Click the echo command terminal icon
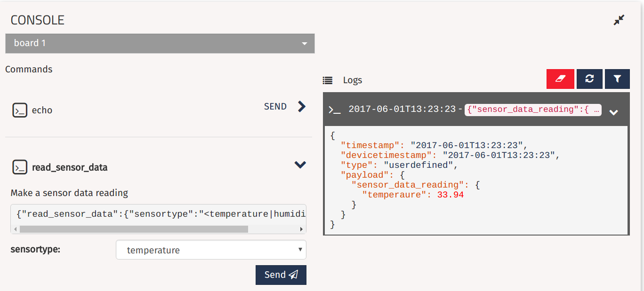Image resolution: width=644 pixels, height=291 pixels. click(20, 110)
